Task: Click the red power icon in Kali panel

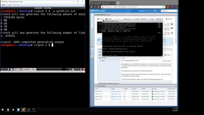Action: [x=84, y=69]
